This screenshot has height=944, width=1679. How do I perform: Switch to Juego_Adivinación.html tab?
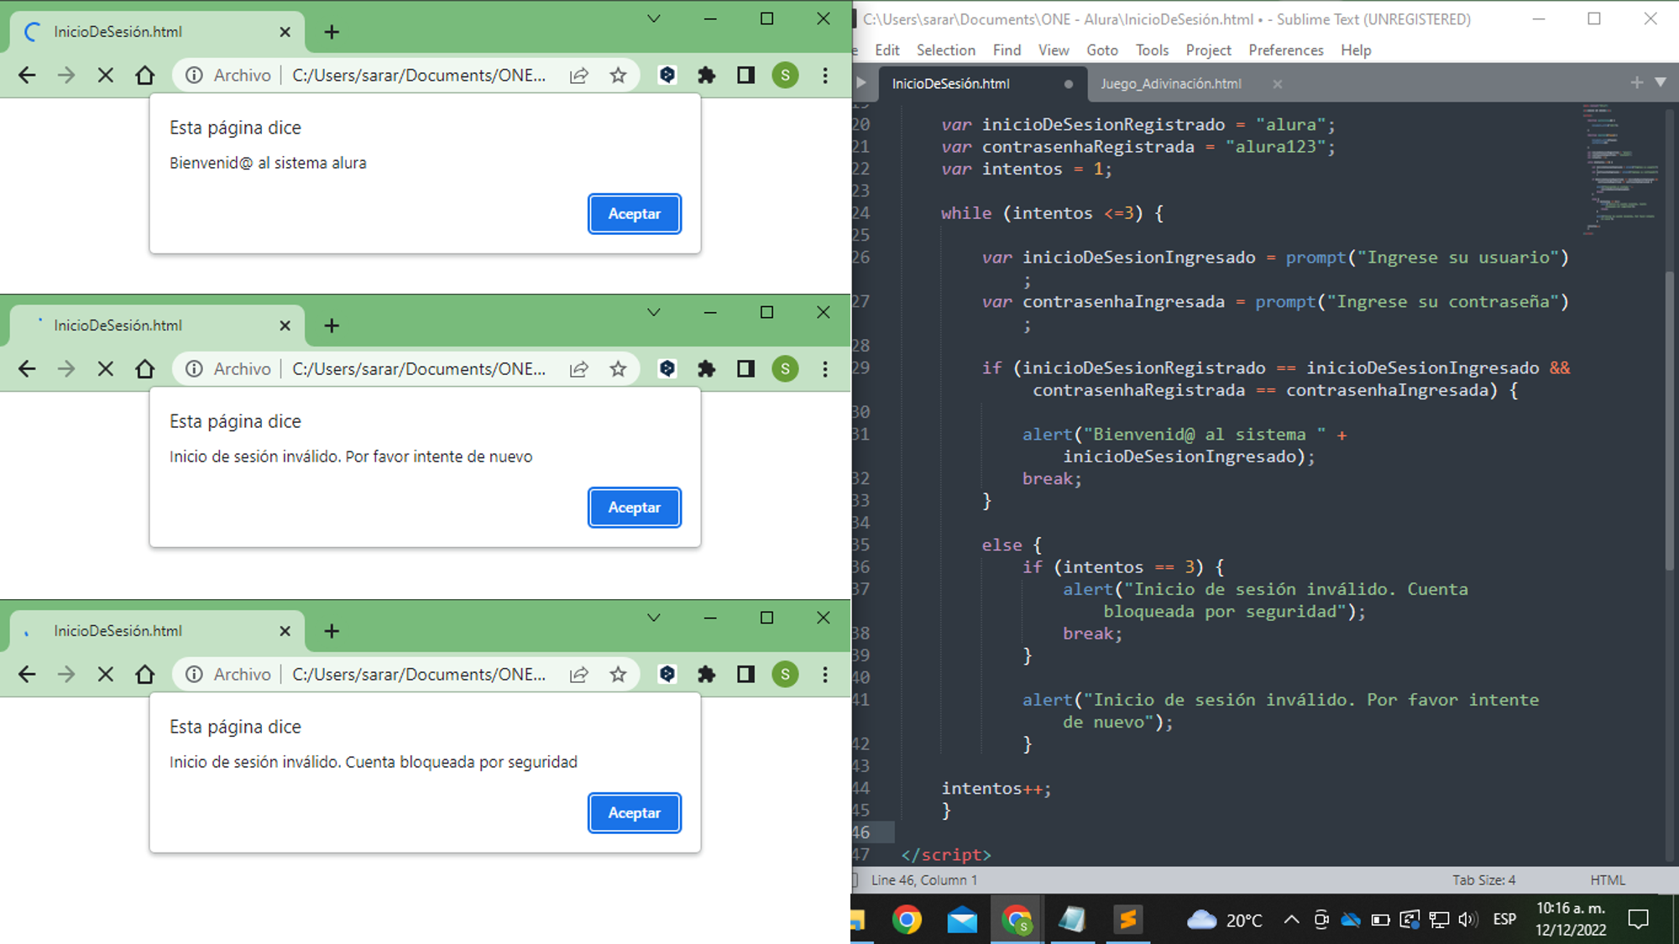point(1170,84)
